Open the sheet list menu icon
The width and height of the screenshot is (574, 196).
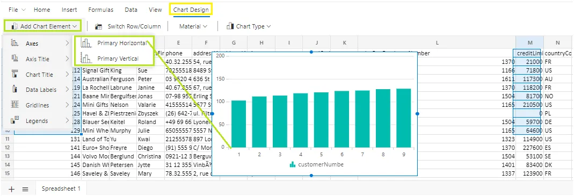25,189
